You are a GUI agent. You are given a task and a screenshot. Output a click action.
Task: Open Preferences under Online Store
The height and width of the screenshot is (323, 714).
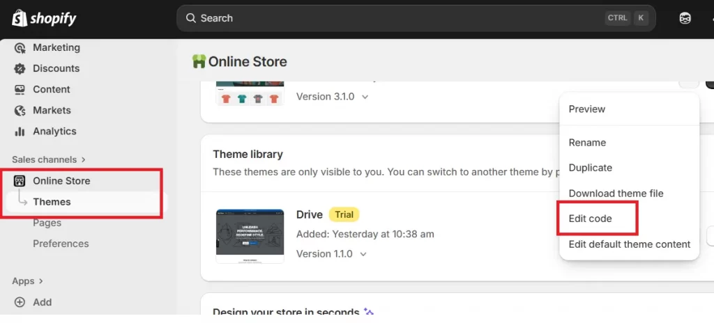61,244
